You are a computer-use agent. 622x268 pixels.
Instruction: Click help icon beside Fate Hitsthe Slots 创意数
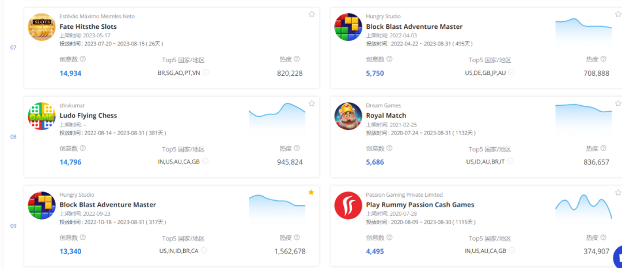83,59
